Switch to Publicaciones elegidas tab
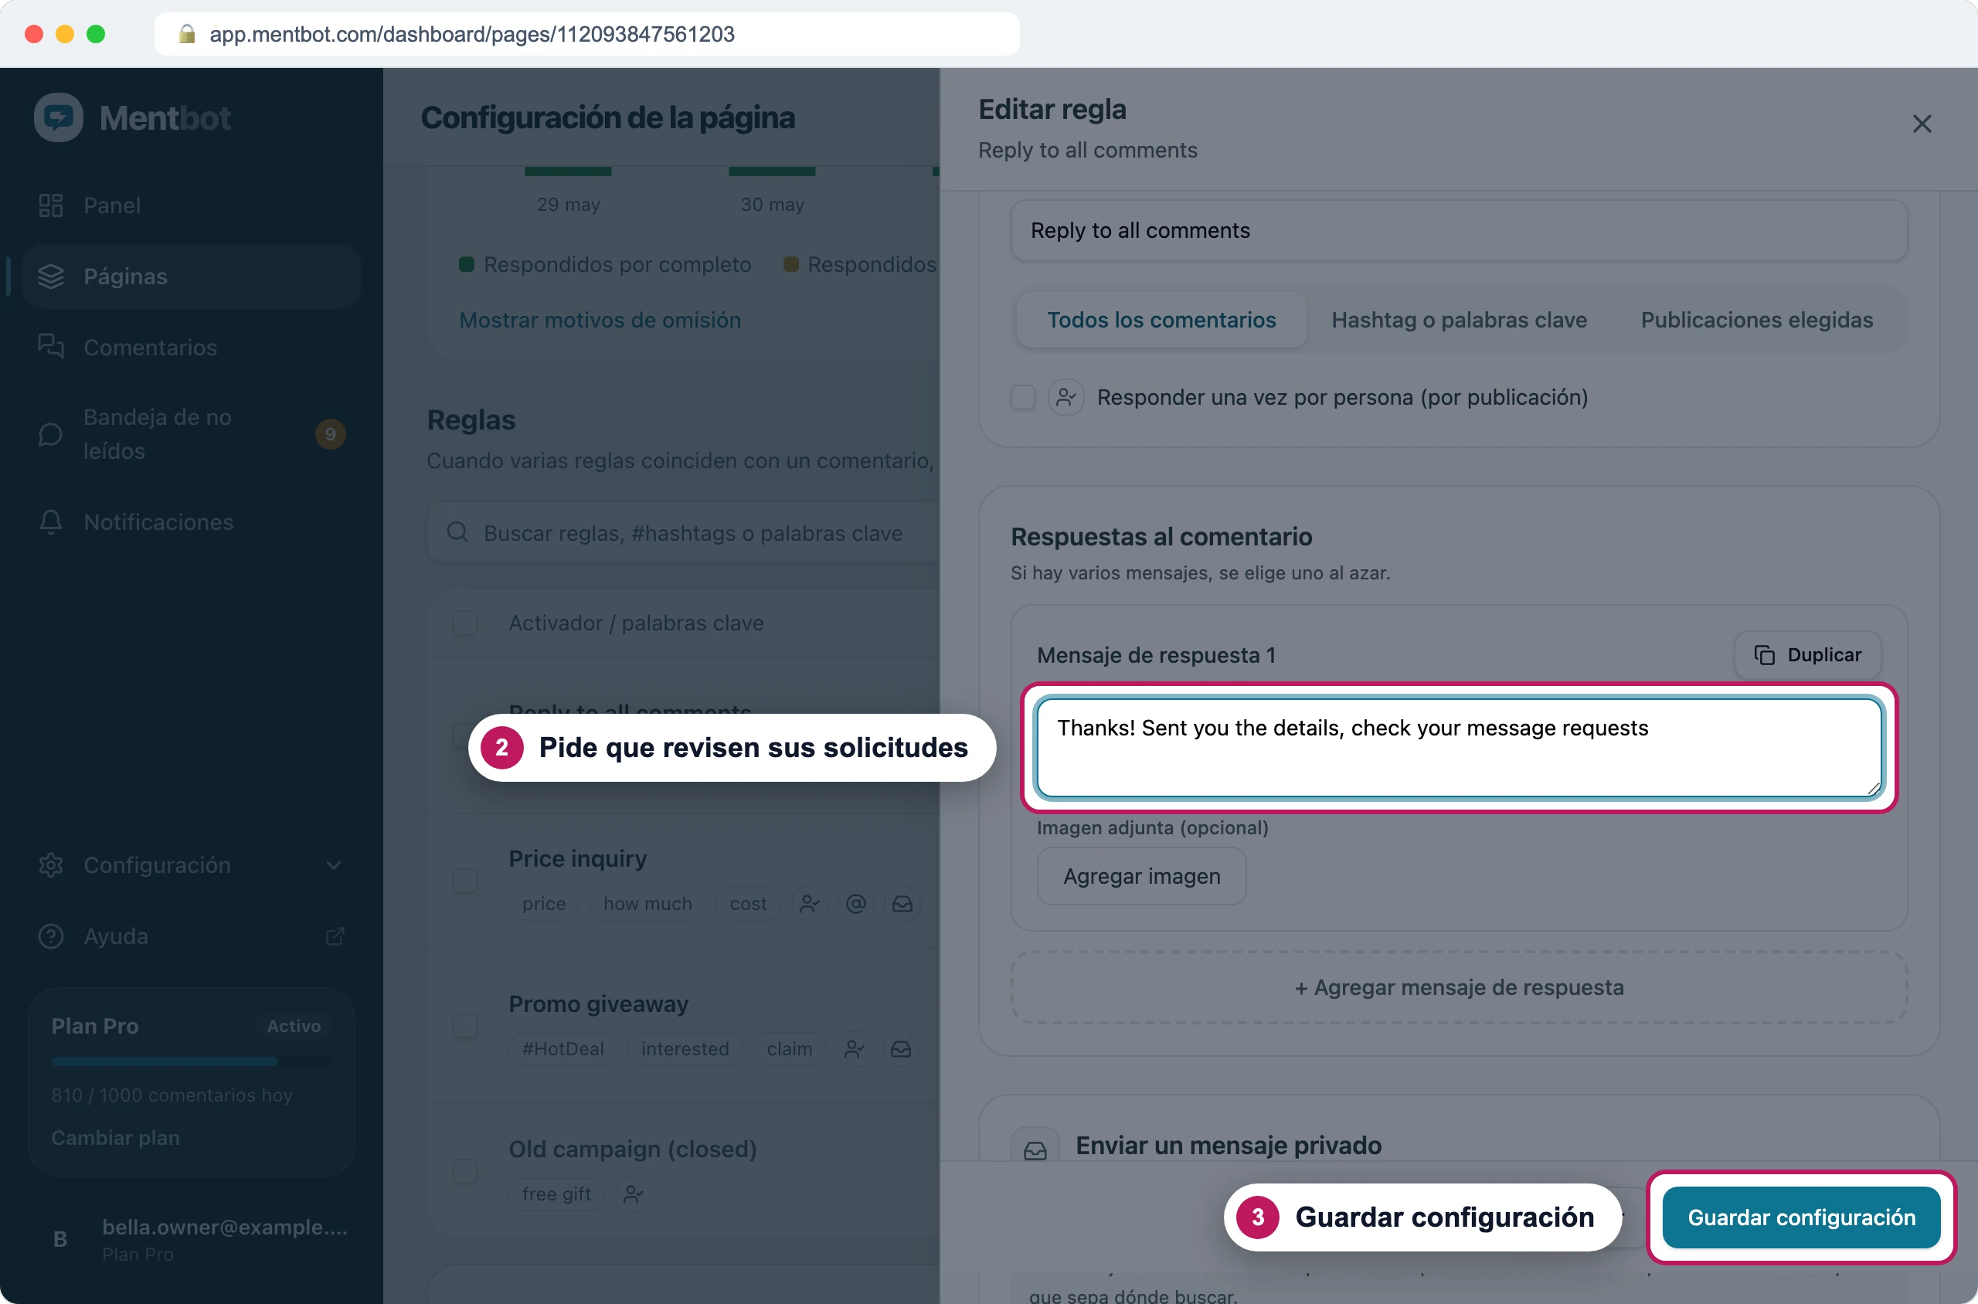Image resolution: width=1978 pixels, height=1304 pixels. click(1757, 320)
